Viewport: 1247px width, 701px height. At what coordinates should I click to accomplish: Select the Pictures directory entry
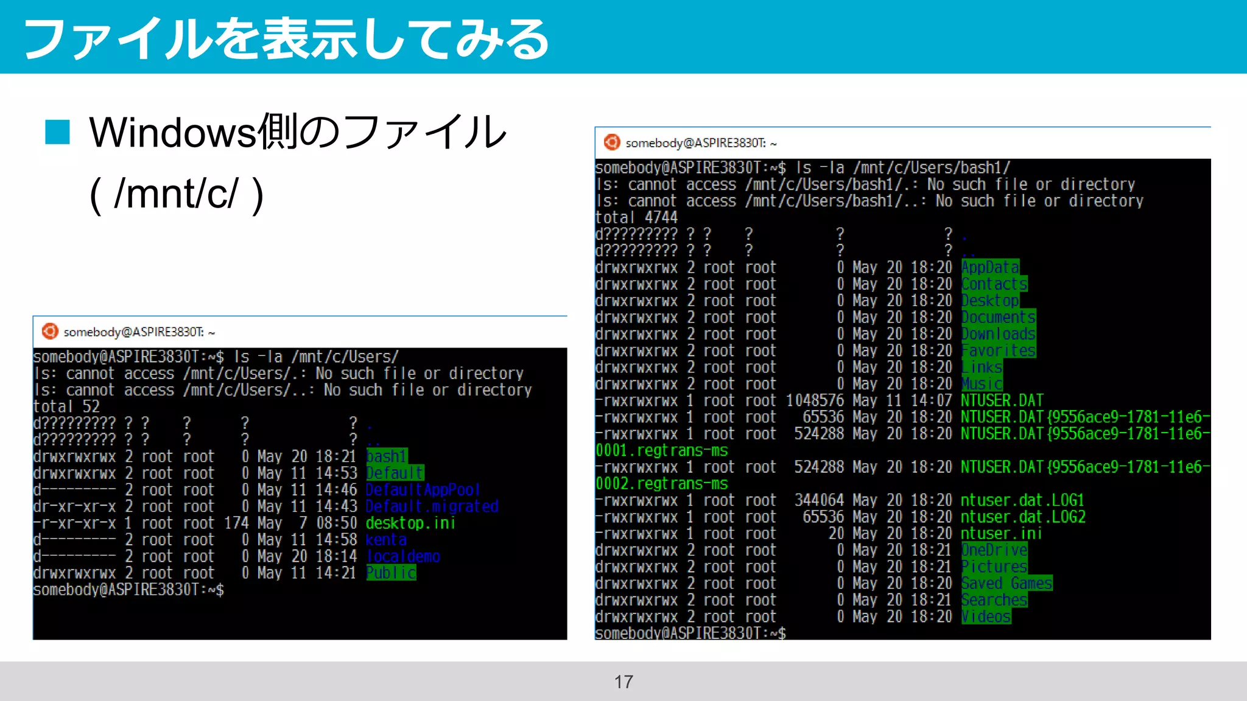994,567
